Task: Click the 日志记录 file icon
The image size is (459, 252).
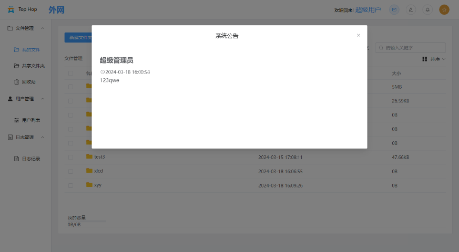Action: point(17,159)
